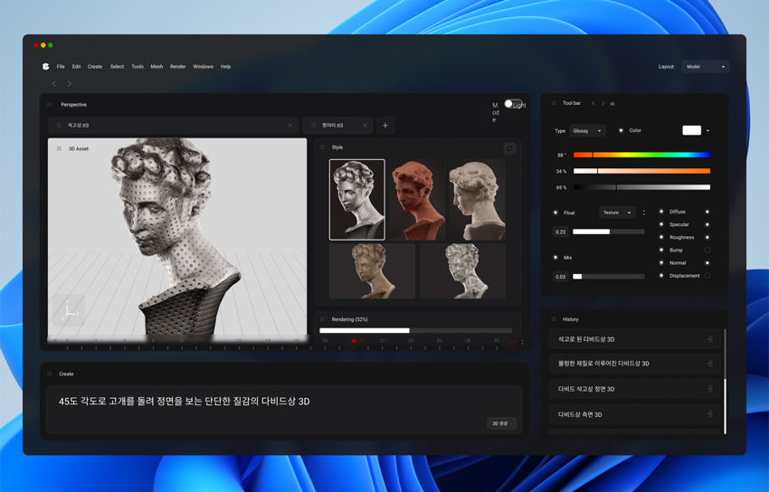Viewport: 769px width, 492px height.
Task: Go forward using the right navigation arrow
Action: (x=69, y=84)
